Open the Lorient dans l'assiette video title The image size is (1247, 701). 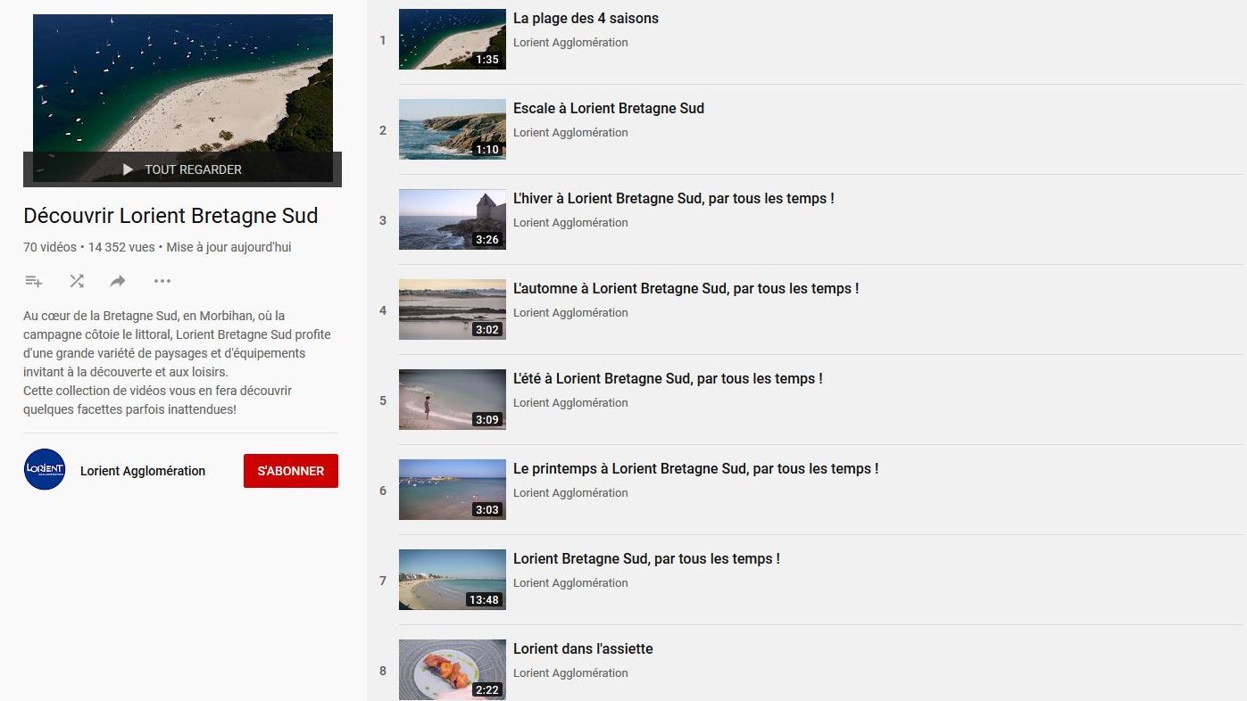[x=583, y=648]
